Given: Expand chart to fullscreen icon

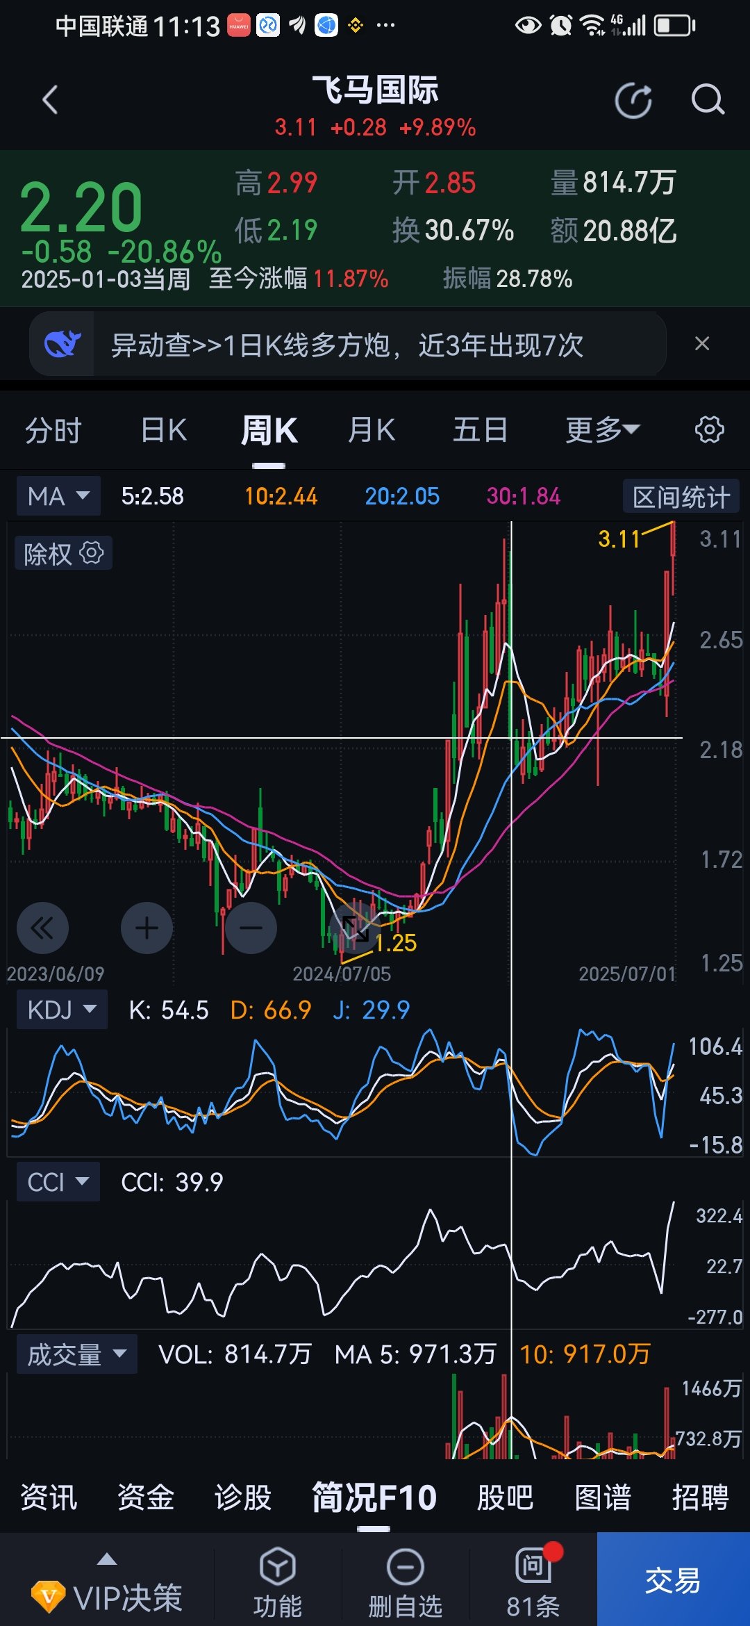Looking at the screenshot, I should pos(355,928).
